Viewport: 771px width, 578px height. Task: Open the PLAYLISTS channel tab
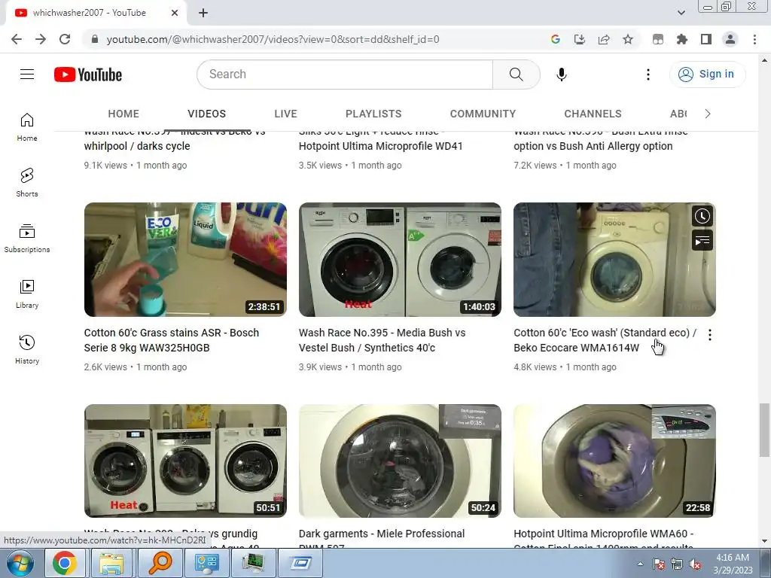373,114
